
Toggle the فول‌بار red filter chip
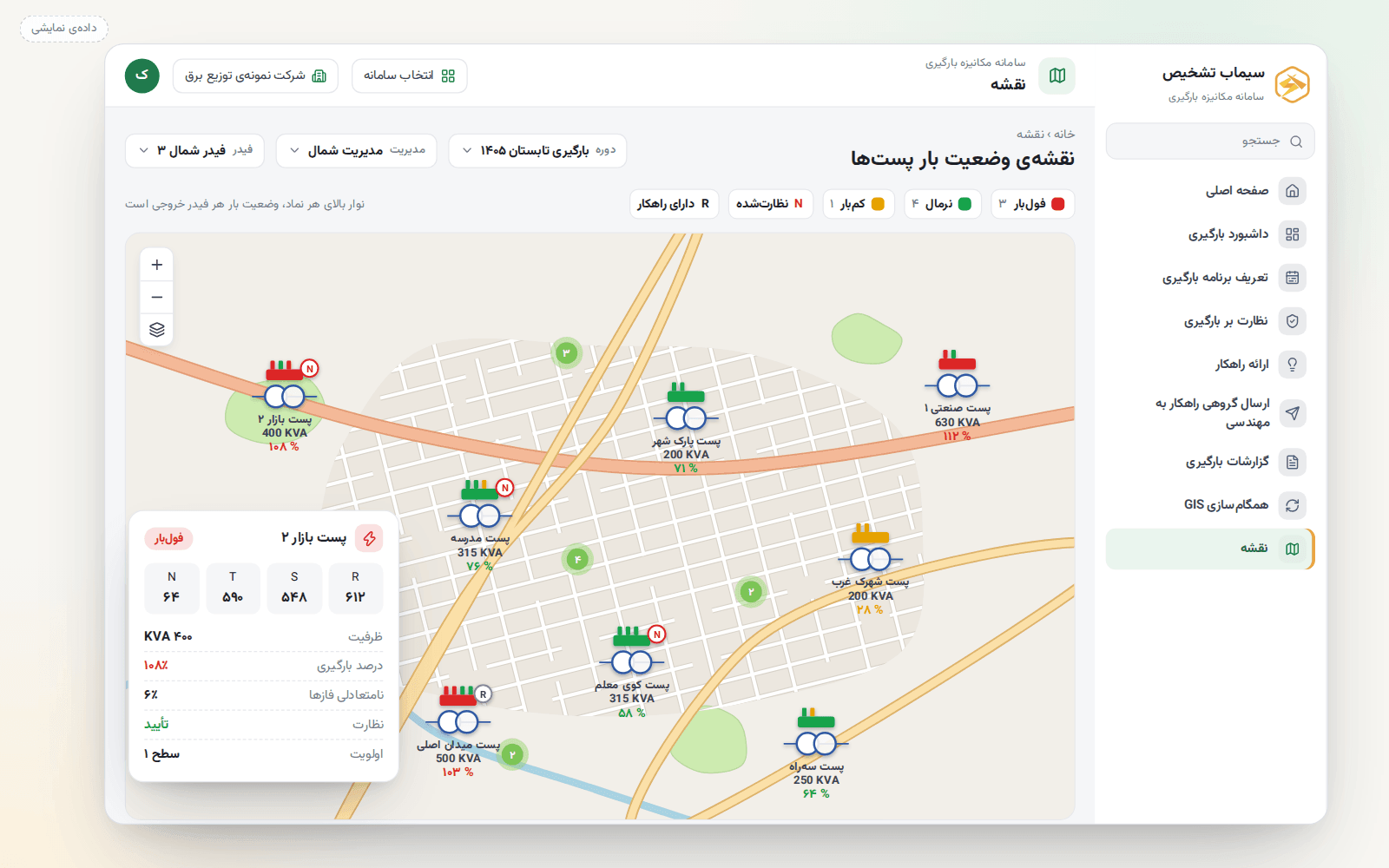coord(1033,204)
